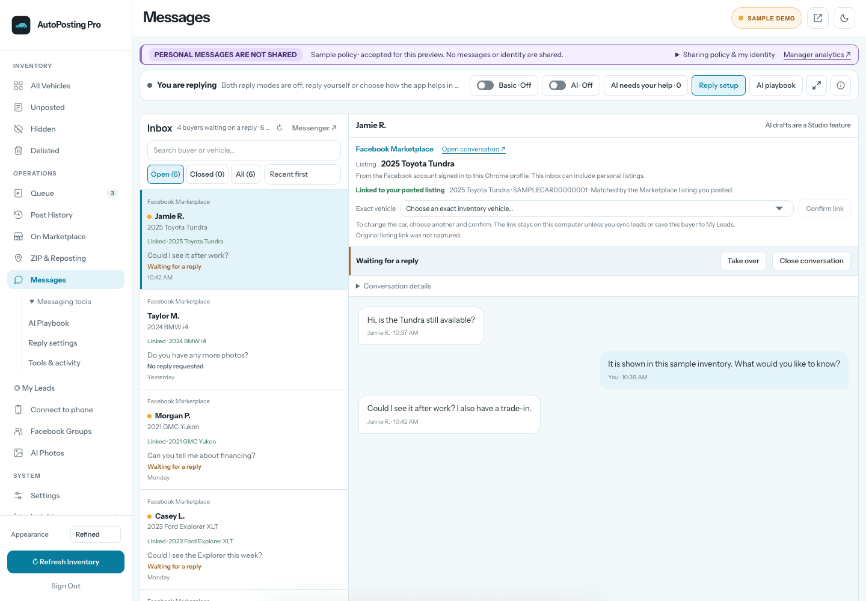The height and width of the screenshot is (601, 866).
Task: Switch to the Closed (0) tab
Action: (207, 174)
